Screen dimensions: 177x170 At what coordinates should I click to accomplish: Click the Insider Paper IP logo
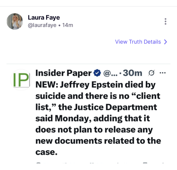(21, 80)
